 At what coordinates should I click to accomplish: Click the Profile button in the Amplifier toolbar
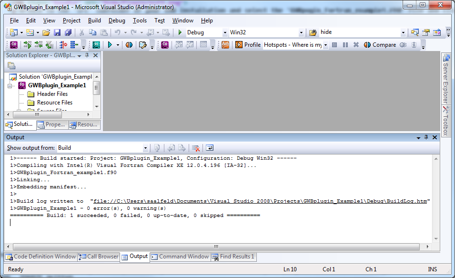click(248, 45)
